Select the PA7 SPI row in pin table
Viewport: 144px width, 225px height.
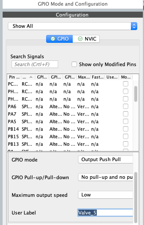(70, 114)
